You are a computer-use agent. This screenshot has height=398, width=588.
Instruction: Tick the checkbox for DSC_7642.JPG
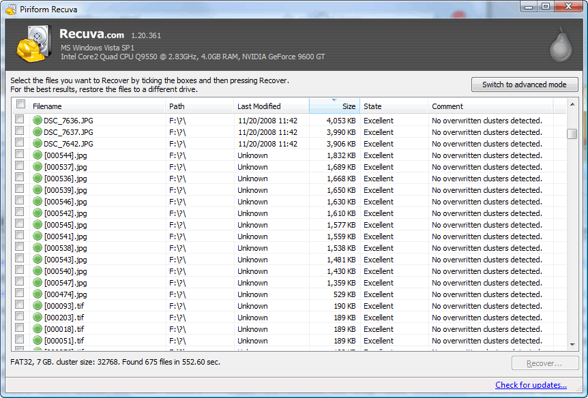[20, 142]
